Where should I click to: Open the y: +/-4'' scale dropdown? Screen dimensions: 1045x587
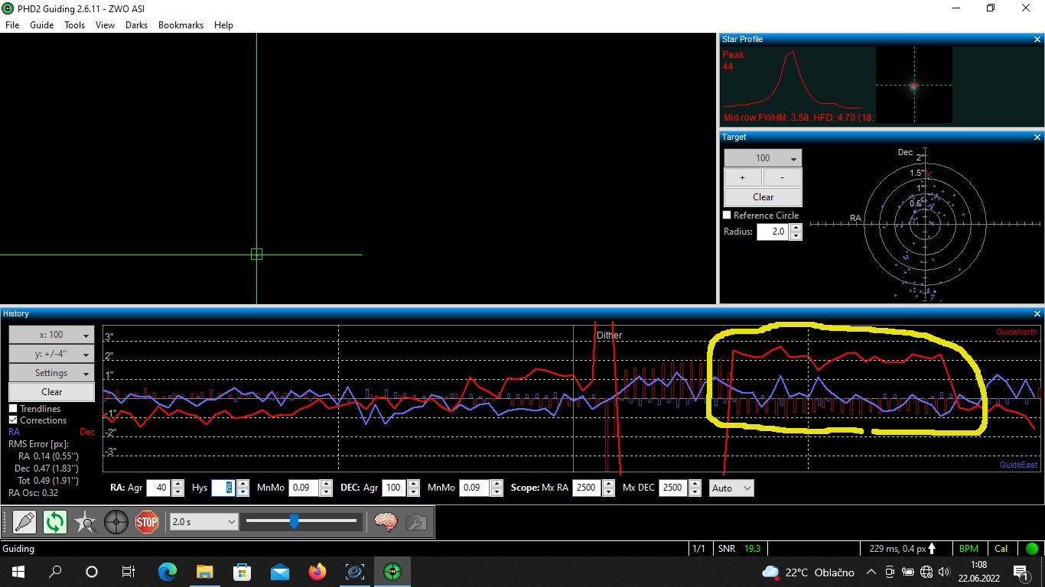[51, 354]
